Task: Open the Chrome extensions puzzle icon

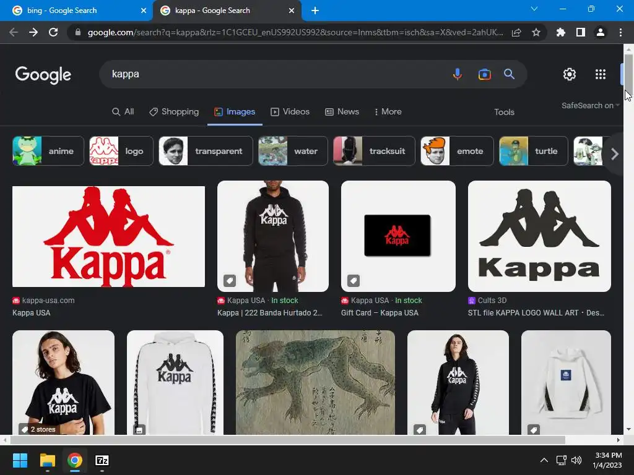Action: (x=561, y=32)
